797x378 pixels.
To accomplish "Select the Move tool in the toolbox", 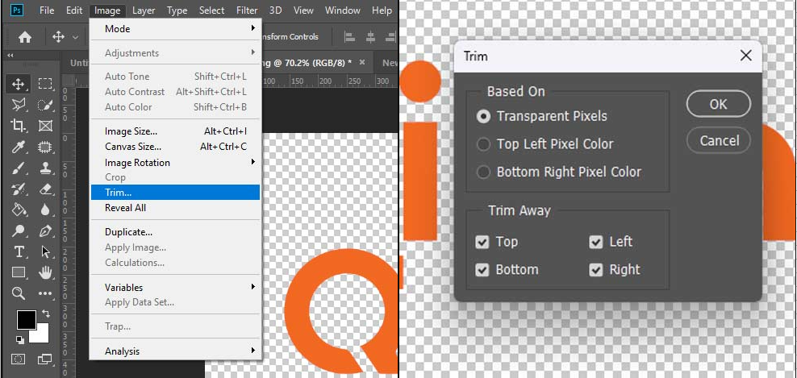I will tap(19, 84).
